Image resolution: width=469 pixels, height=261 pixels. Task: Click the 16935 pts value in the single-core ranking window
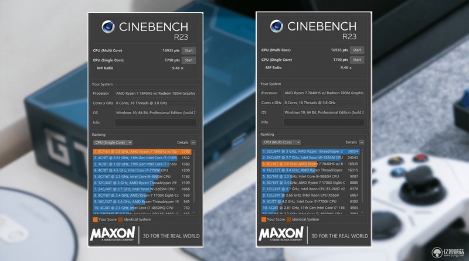pyautogui.click(x=171, y=50)
